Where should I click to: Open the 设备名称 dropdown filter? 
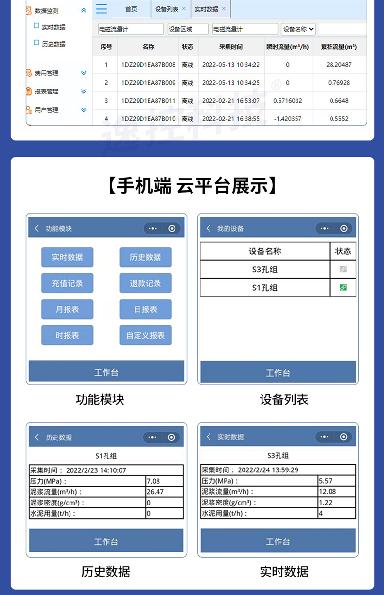point(298,29)
